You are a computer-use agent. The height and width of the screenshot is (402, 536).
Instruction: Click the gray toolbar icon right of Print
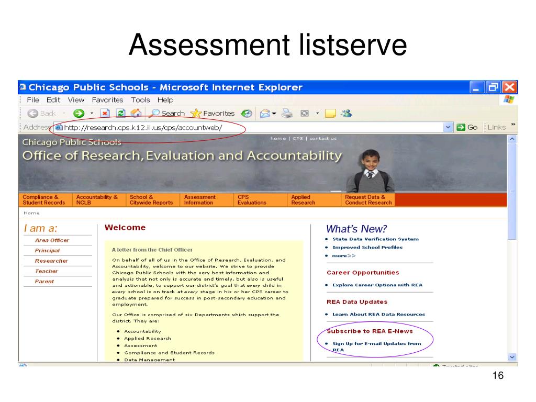click(x=304, y=113)
